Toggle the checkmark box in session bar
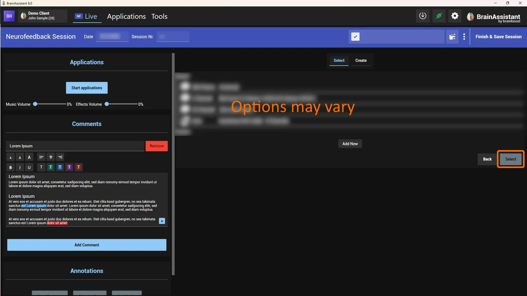The image size is (527, 296). tap(355, 37)
